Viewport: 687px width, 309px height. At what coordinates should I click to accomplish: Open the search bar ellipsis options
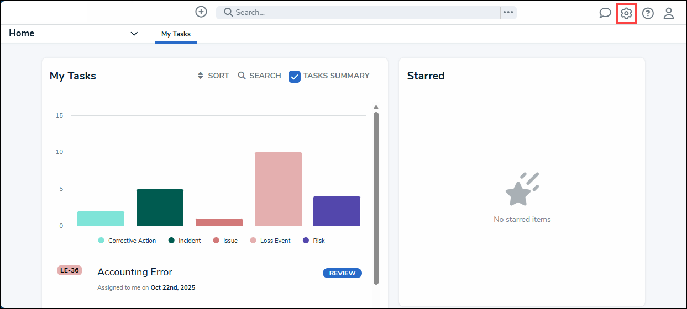(508, 12)
